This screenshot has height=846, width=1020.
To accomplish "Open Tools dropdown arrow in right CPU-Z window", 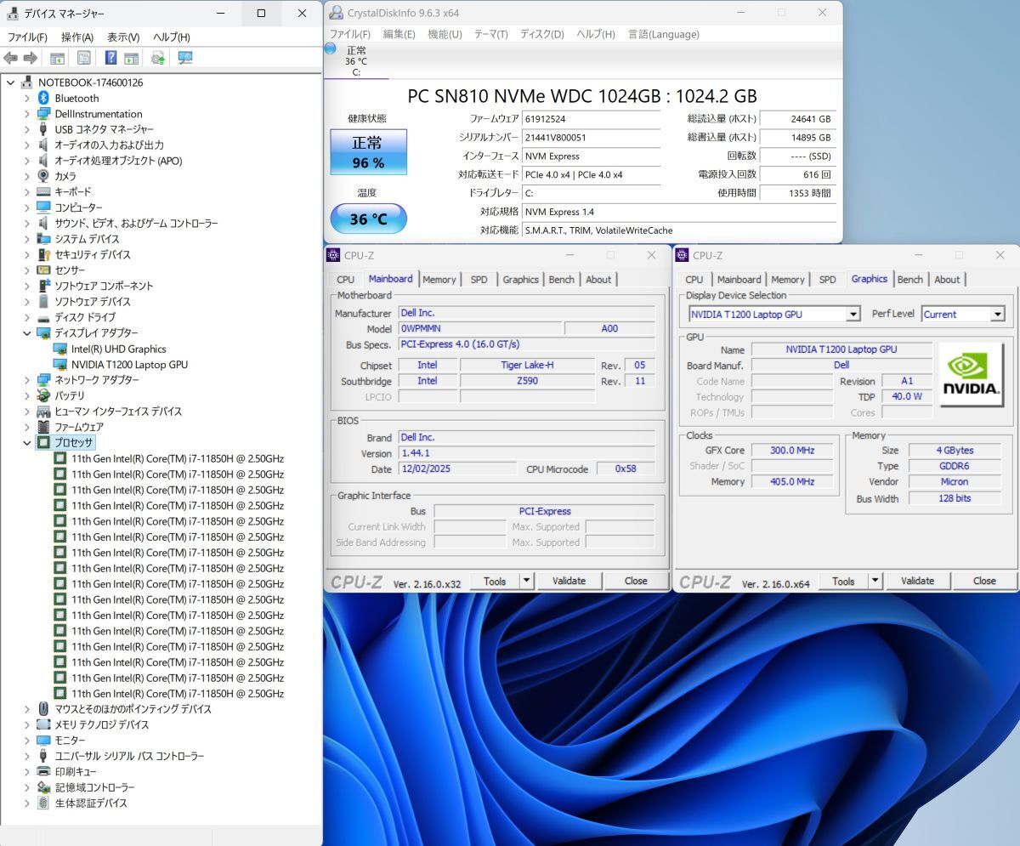I will [x=875, y=581].
